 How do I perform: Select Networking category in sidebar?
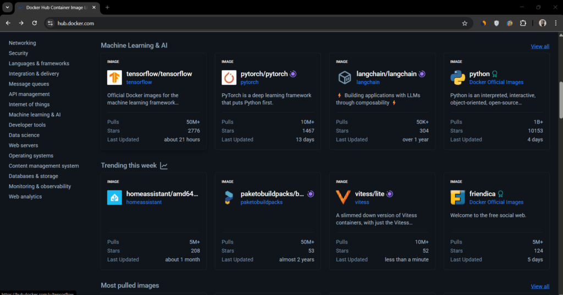[22, 43]
